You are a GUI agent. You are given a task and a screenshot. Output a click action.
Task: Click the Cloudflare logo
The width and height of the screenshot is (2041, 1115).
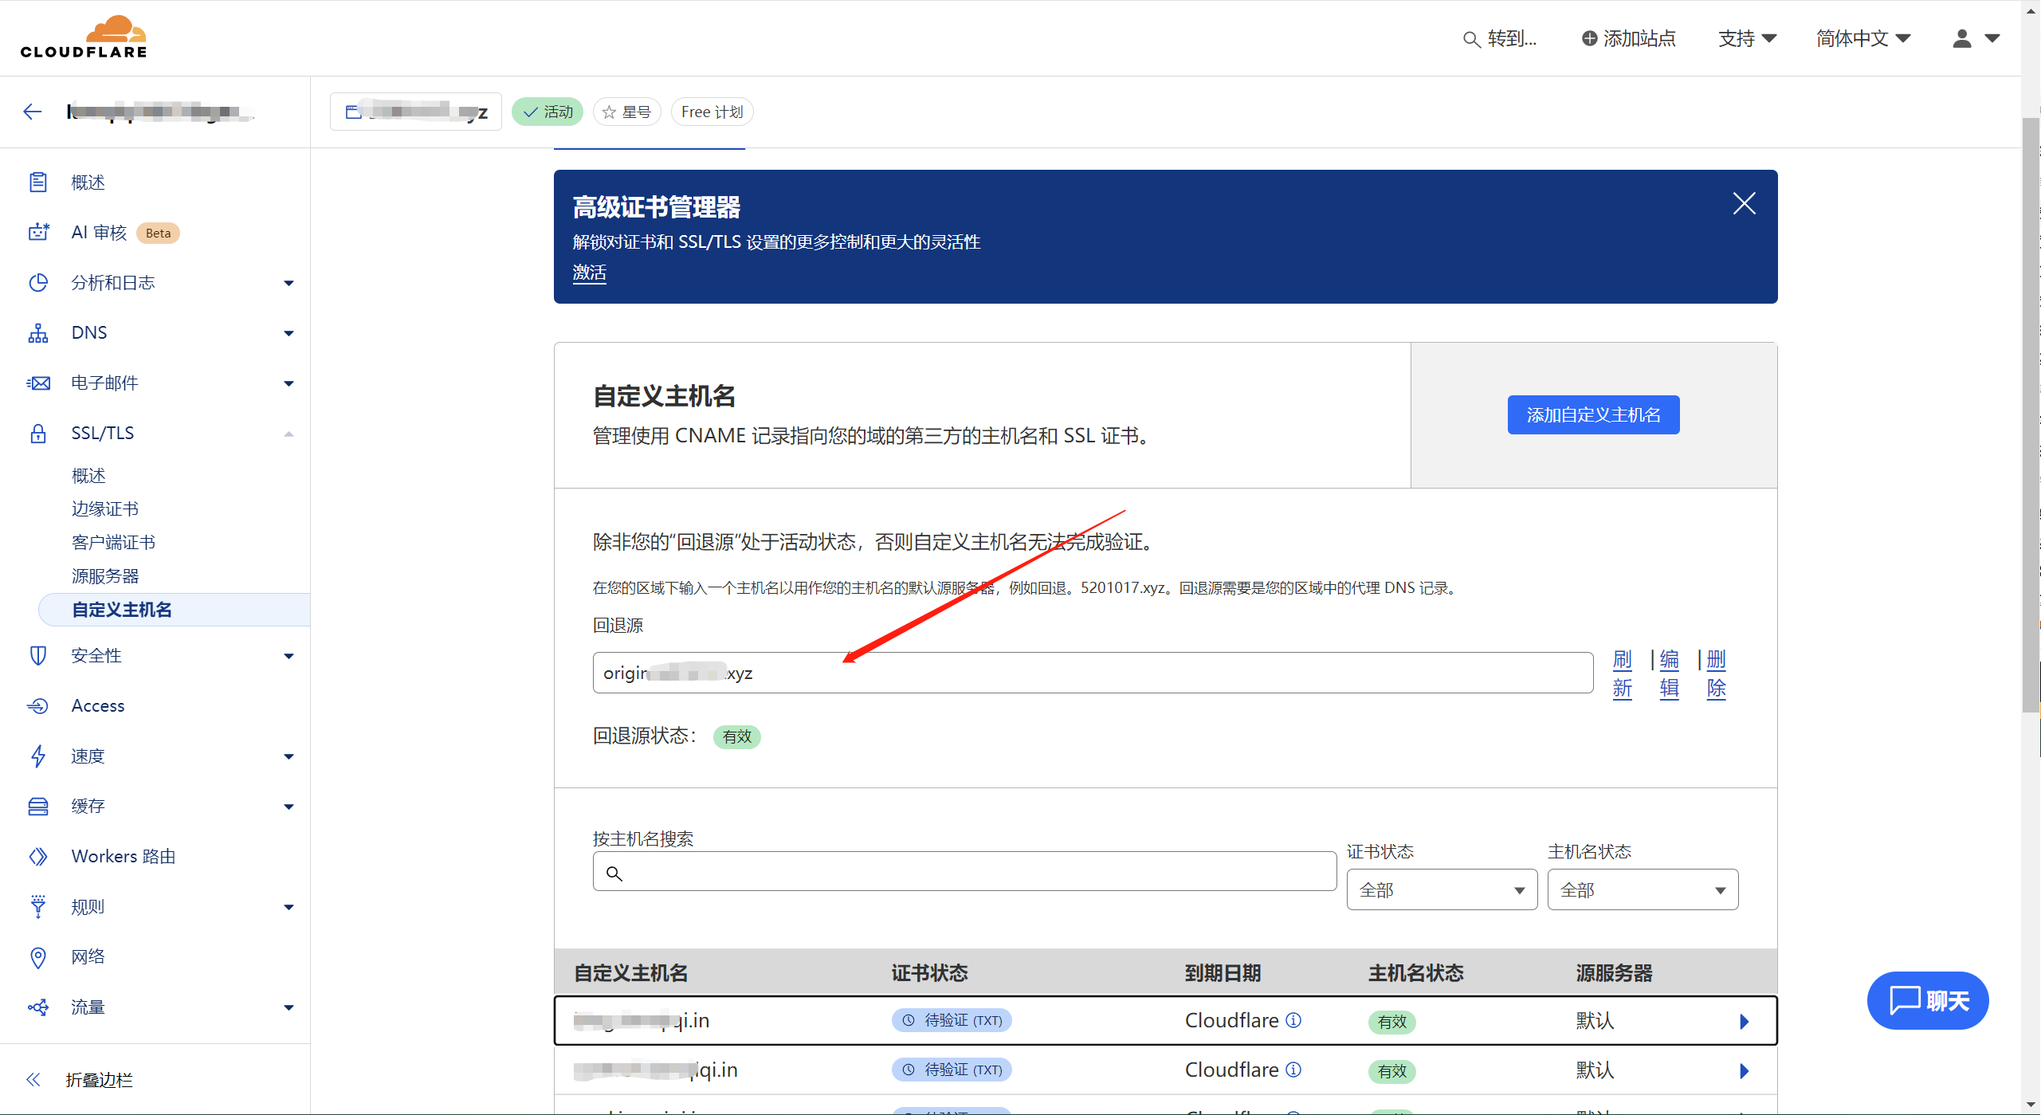84,37
